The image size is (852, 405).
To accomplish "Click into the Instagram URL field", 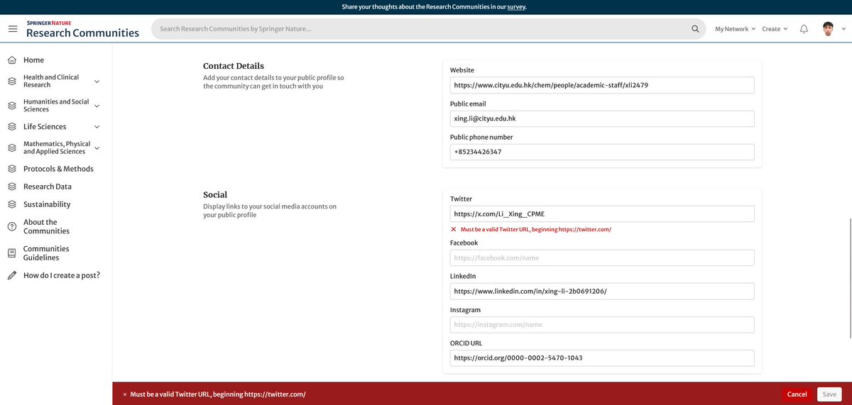I will [x=602, y=324].
